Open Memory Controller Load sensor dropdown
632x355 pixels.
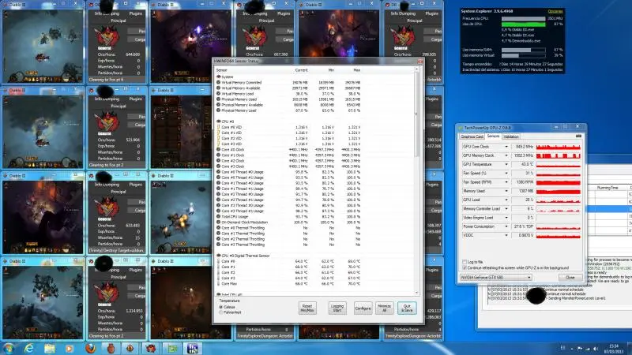506,208
